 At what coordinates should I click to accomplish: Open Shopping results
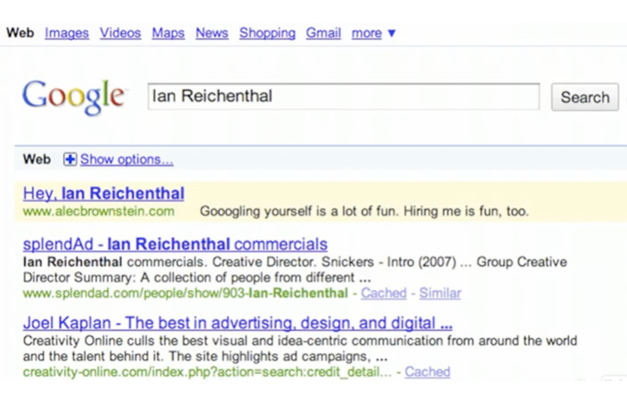(x=267, y=33)
